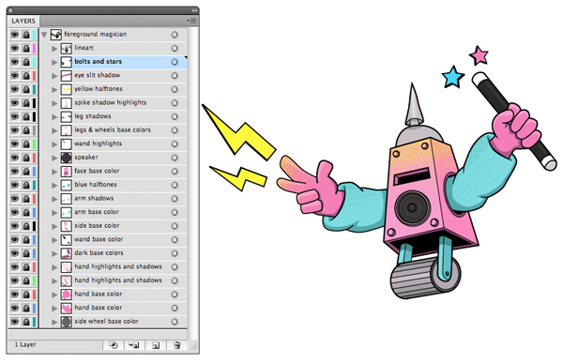Image resolution: width=563 pixels, height=363 pixels.
Task: Expand the leg shadows sublayer
Action: coord(54,116)
